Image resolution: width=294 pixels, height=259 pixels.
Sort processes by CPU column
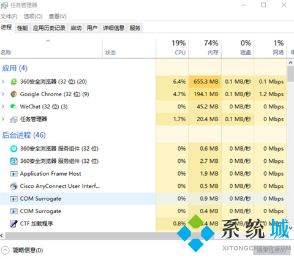tap(172, 48)
